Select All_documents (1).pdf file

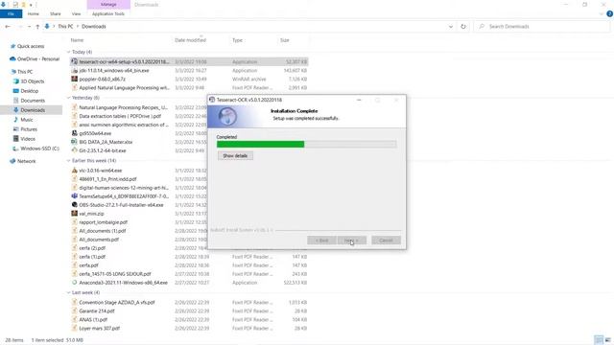click(103, 230)
